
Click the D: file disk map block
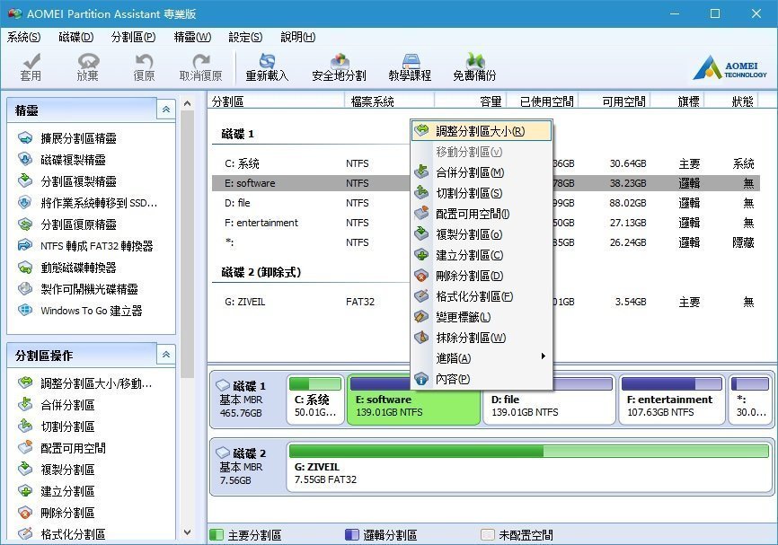click(549, 400)
